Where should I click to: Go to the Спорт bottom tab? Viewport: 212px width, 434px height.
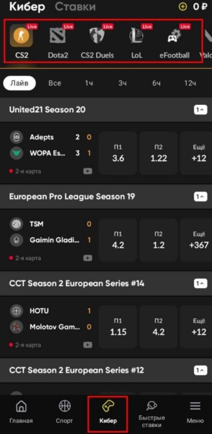(x=64, y=412)
